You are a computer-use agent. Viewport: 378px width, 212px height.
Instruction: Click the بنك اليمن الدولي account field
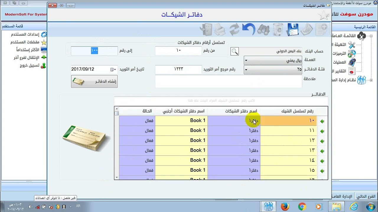tap(271, 51)
